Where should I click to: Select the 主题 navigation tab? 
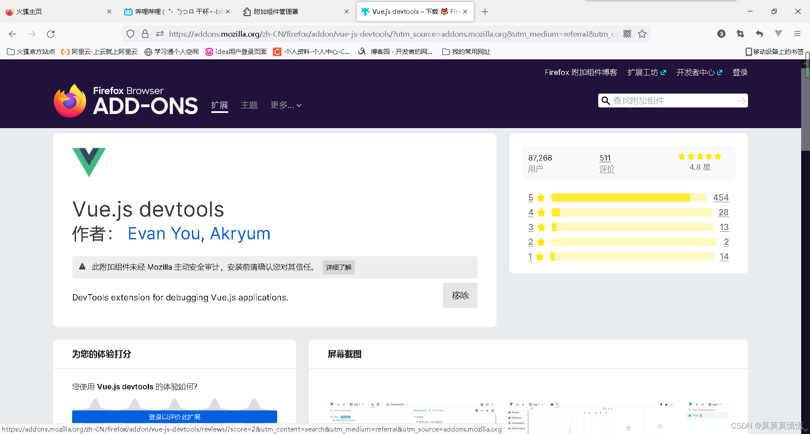[x=249, y=105]
